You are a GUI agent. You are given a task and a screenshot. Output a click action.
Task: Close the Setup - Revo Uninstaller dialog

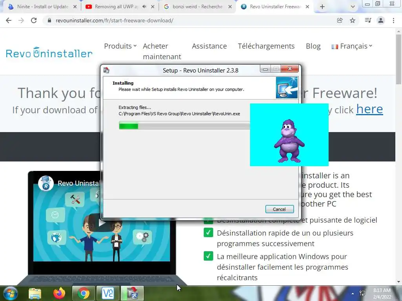tap(290, 69)
